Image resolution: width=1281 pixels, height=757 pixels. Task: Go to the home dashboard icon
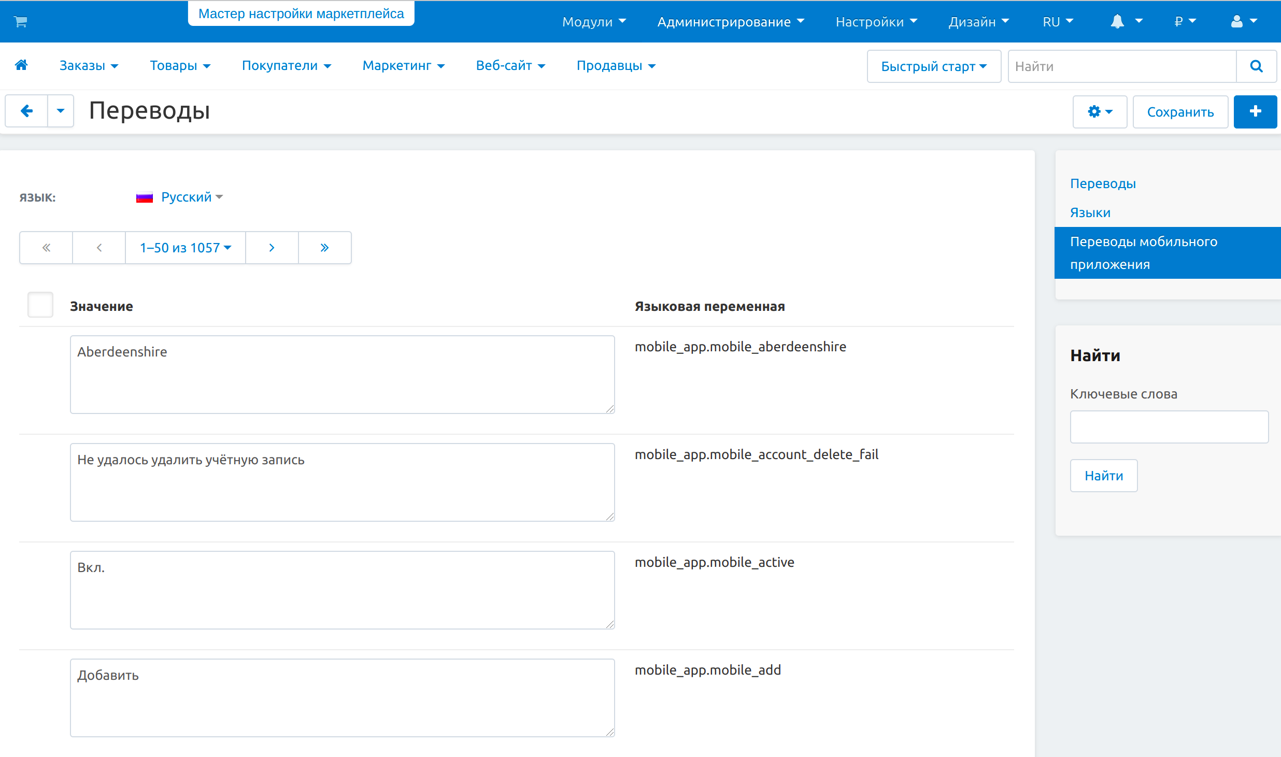click(x=21, y=65)
